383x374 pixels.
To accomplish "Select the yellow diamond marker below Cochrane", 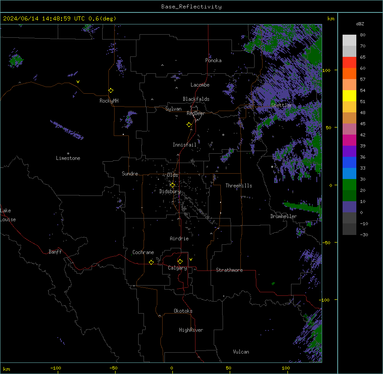I will click(x=151, y=262).
